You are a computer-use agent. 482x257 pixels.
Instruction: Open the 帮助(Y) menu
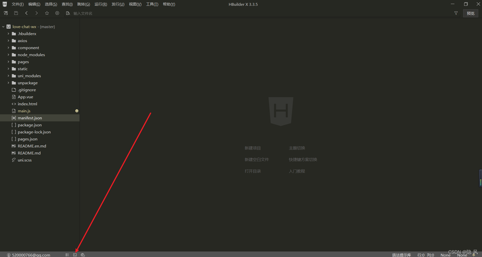point(169,4)
